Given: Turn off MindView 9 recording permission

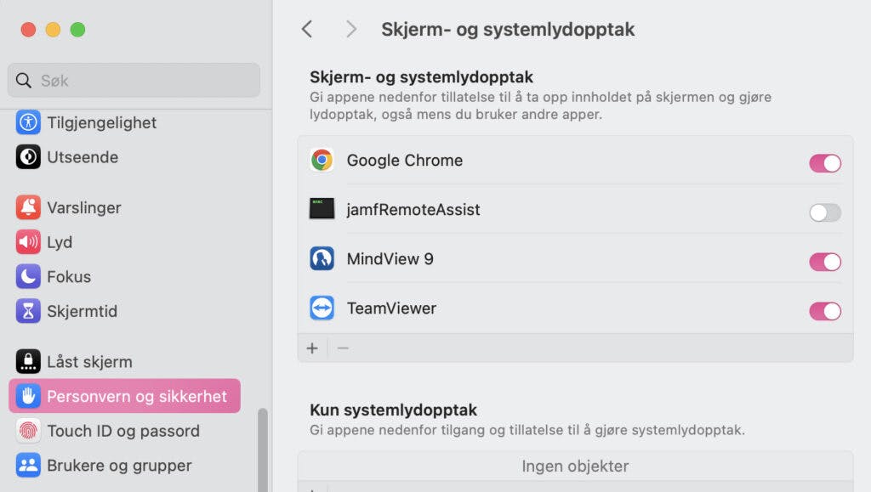Looking at the screenshot, I should click(824, 262).
